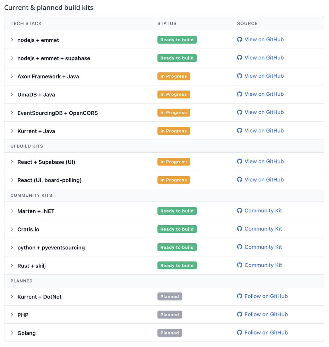Click GitHub icon in EventSourcingDB row
Viewport: 329px width, 347px height.
(240, 112)
